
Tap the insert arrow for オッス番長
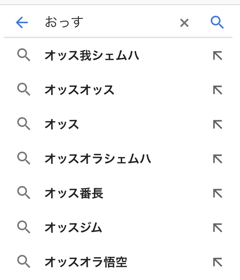(217, 194)
